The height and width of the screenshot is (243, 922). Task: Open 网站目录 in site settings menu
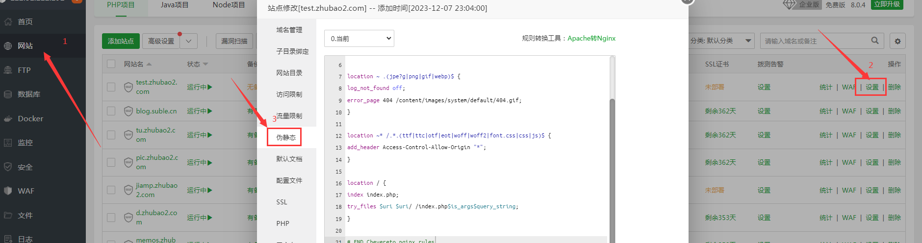(x=289, y=73)
